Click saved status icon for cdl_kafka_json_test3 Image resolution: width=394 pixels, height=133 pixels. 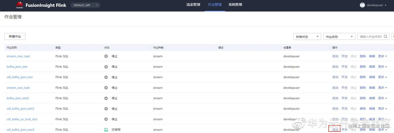tap(106, 130)
